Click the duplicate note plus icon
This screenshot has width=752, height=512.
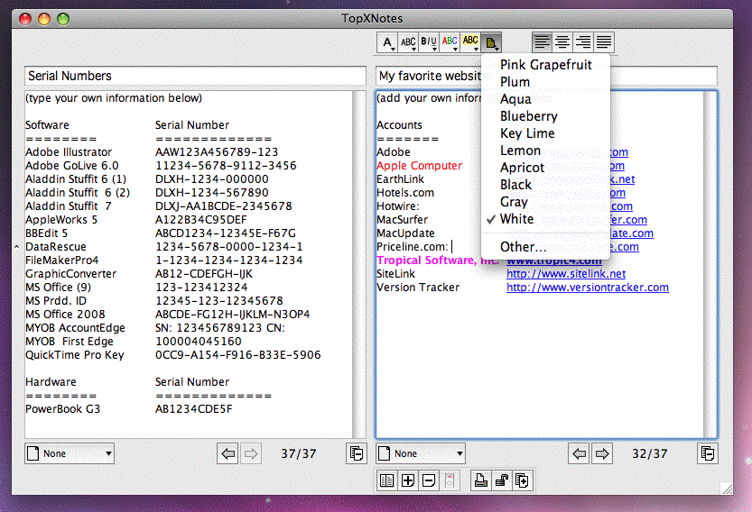coord(523,480)
